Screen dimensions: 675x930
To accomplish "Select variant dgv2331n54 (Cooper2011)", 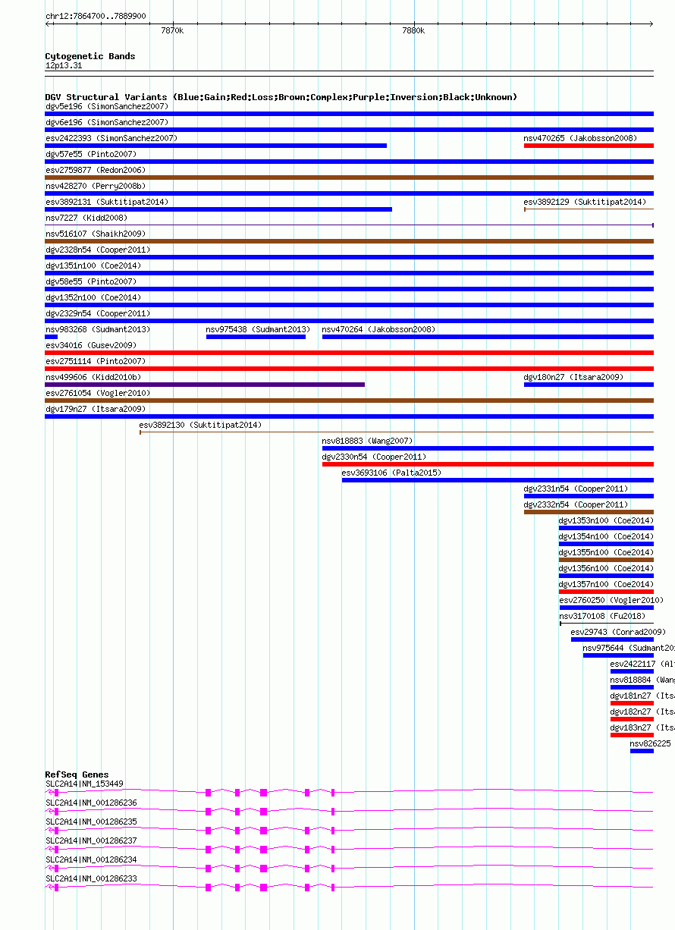I will (576, 489).
